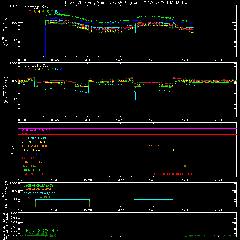The width and height of the screenshot is (240, 240).
Task: Pick detector 5 in the rear segments legend
Action: (43, 69)
